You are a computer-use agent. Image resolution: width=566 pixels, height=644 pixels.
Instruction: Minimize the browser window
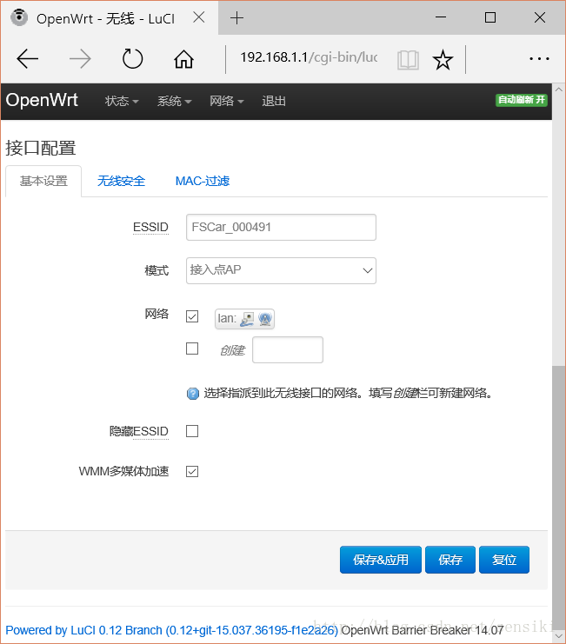441,17
